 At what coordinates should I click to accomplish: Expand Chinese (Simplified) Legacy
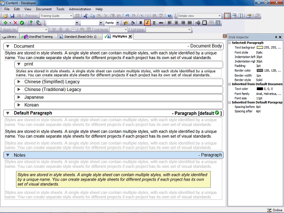tap(19, 82)
